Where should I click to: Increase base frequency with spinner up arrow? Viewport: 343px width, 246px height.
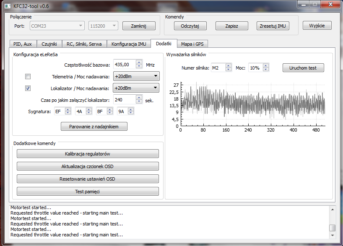[139, 62]
